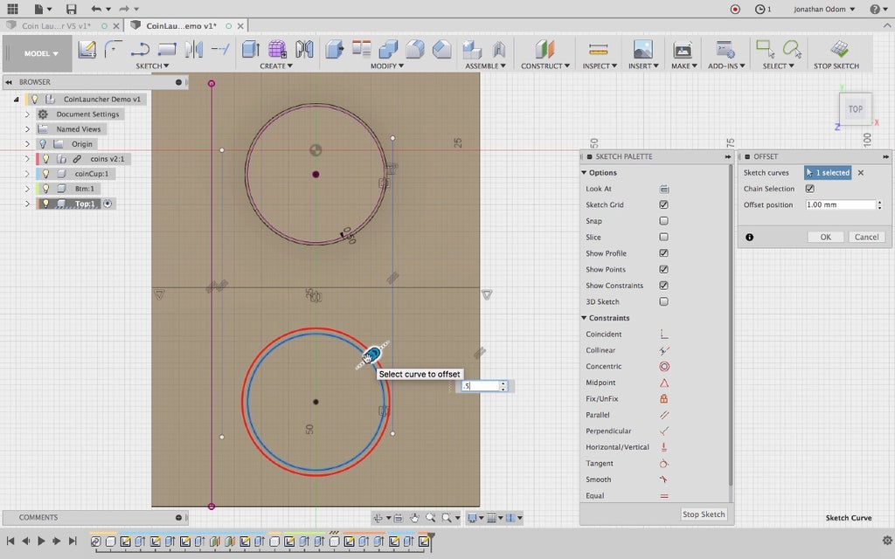
Task: Enable the Snap checkbox
Action: click(x=664, y=221)
